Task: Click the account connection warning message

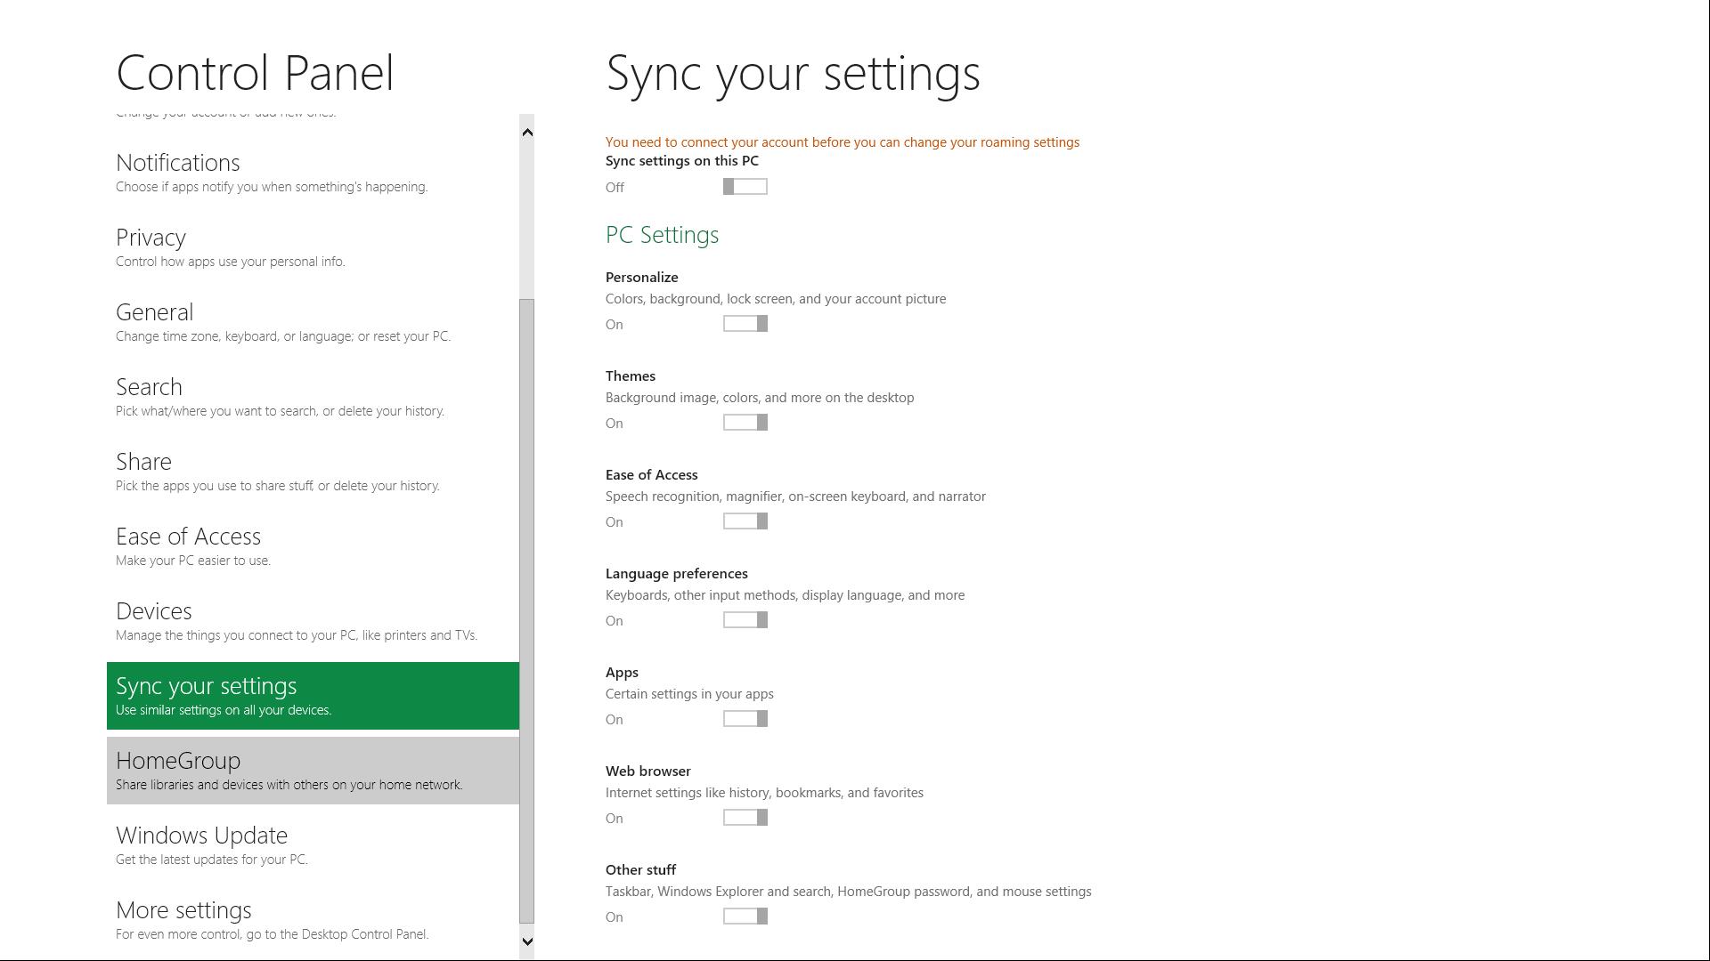Action: click(x=843, y=142)
